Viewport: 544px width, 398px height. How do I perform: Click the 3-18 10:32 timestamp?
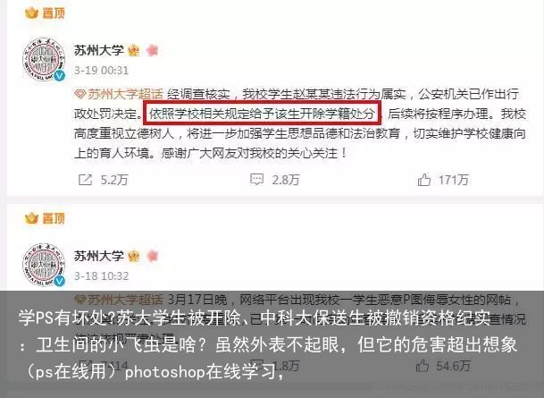point(101,276)
